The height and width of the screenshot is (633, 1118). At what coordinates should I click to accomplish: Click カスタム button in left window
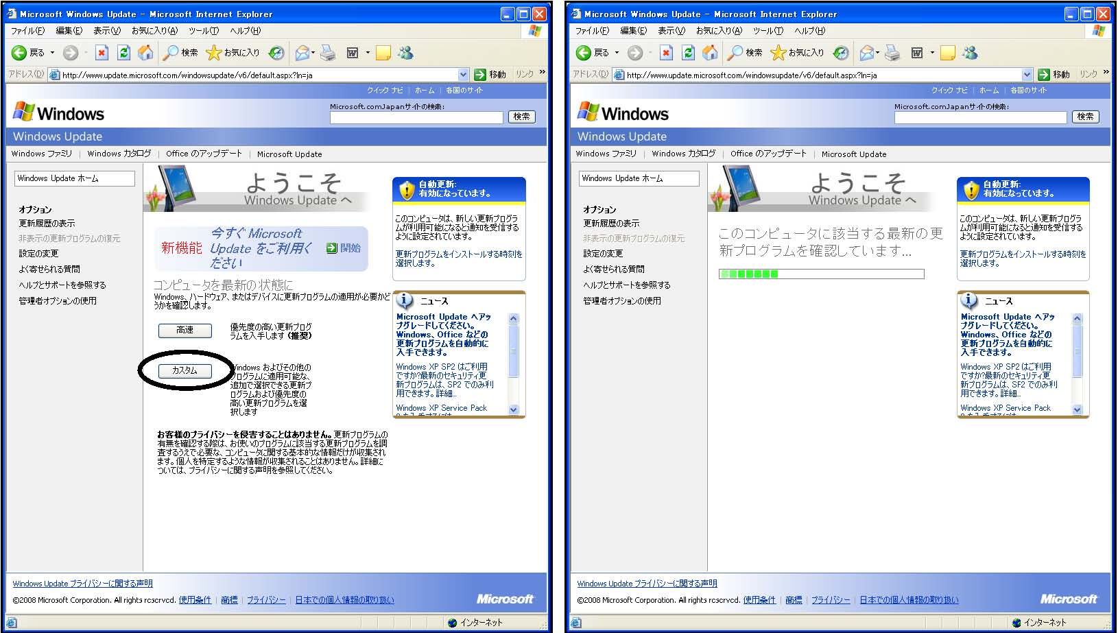point(185,370)
